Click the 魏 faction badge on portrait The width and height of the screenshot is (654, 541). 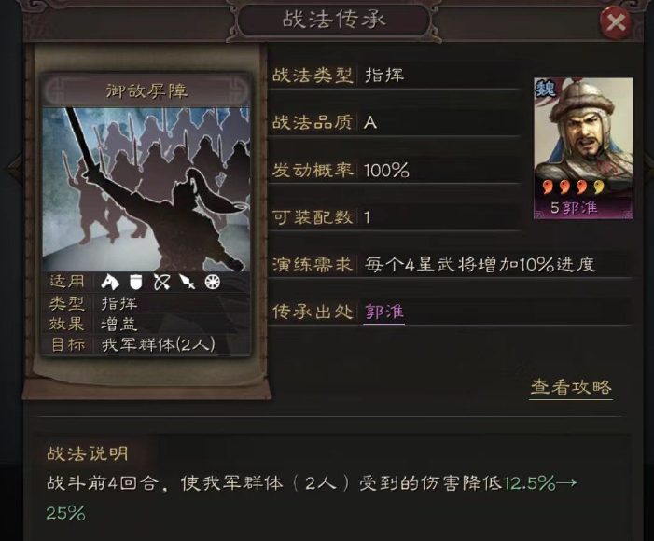546,88
